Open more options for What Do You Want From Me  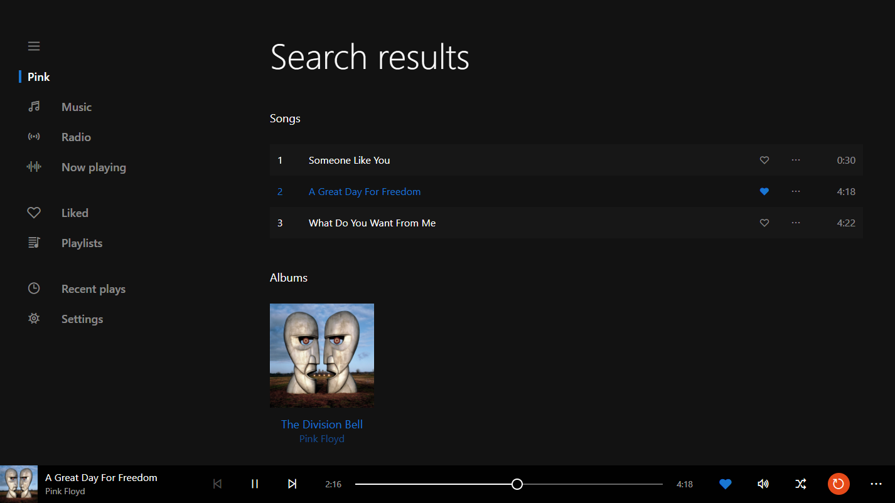click(x=795, y=223)
